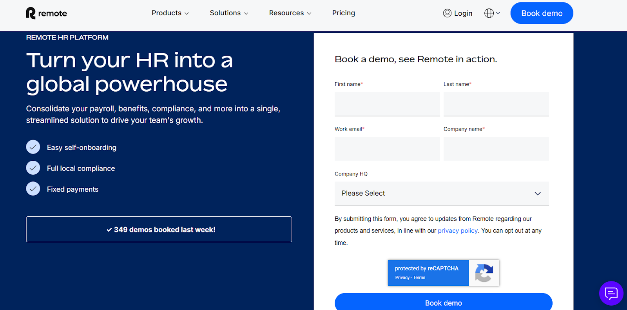Click the Fixed payments checkmark icon
The width and height of the screenshot is (627, 310).
pyautogui.click(x=33, y=189)
